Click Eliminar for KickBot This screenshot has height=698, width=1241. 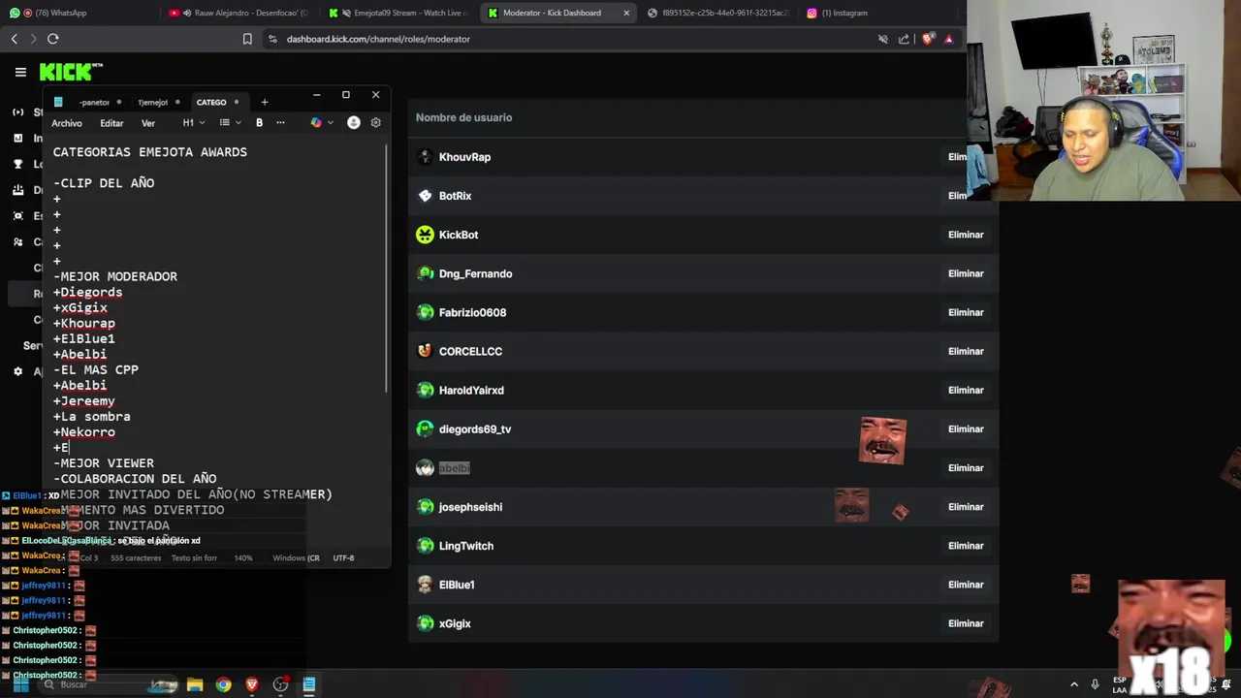point(966,235)
